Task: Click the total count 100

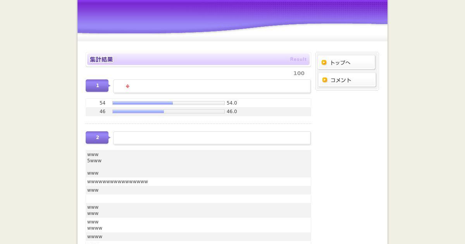Action: click(x=299, y=73)
